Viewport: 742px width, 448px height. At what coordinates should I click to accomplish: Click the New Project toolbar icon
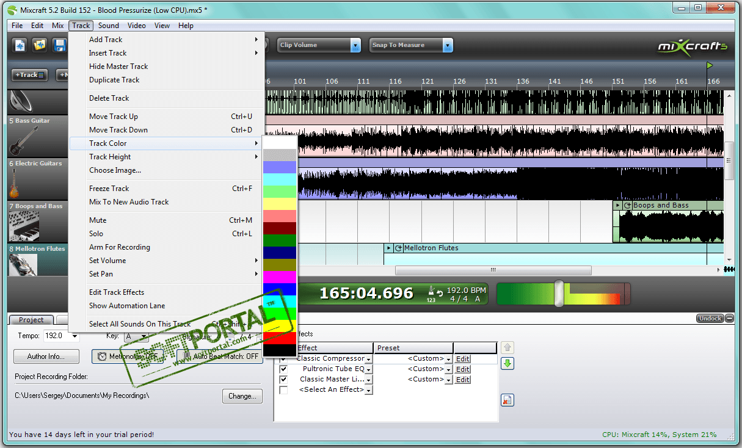(20, 45)
